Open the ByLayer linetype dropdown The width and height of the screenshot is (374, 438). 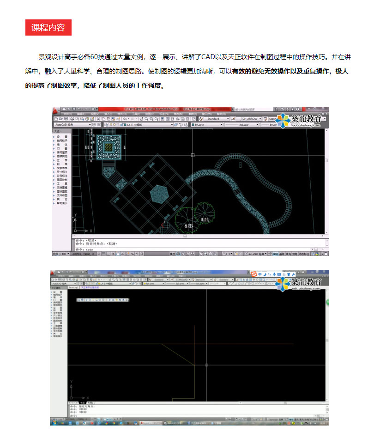pyautogui.click(x=241, y=125)
